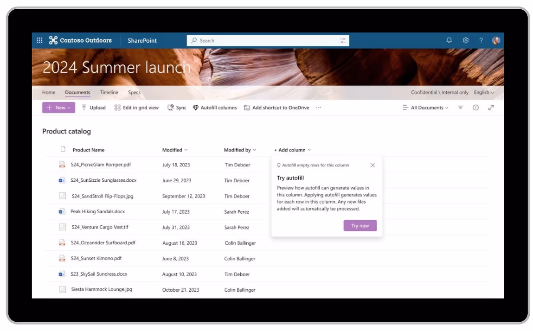Open the Add column dropdown

[x=292, y=150]
